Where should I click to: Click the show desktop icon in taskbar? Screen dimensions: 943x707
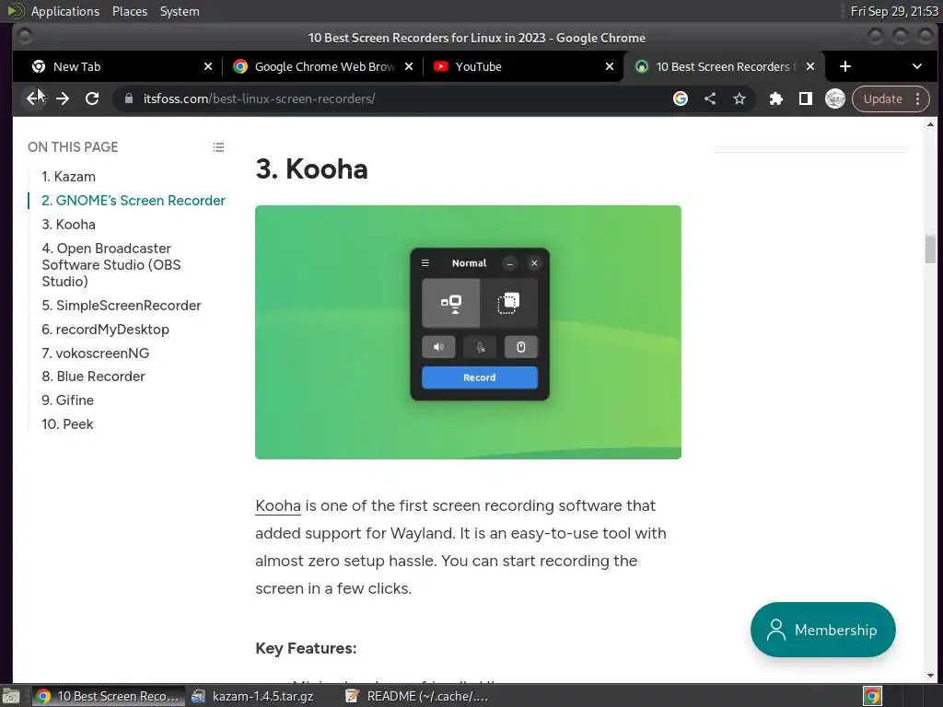pyautogui.click(x=11, y=696)
